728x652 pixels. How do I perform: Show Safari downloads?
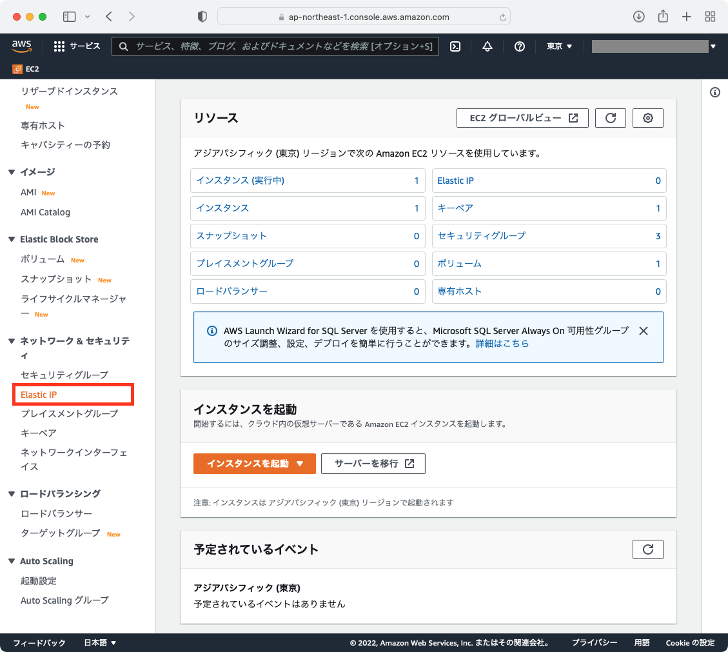pyautogui.click(x=639, y=17)
